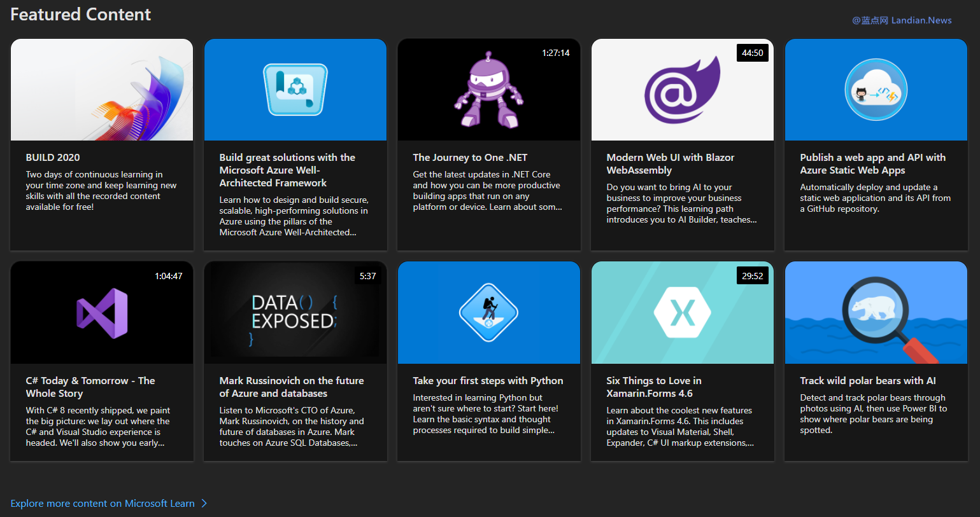Open Build great solutions with Azure Well-Architected Framework title

click(x=287, y=170)
